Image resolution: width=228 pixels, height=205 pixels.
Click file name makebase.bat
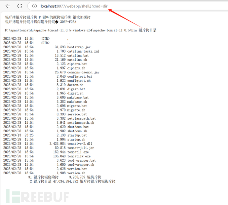[x=78, y=98]
